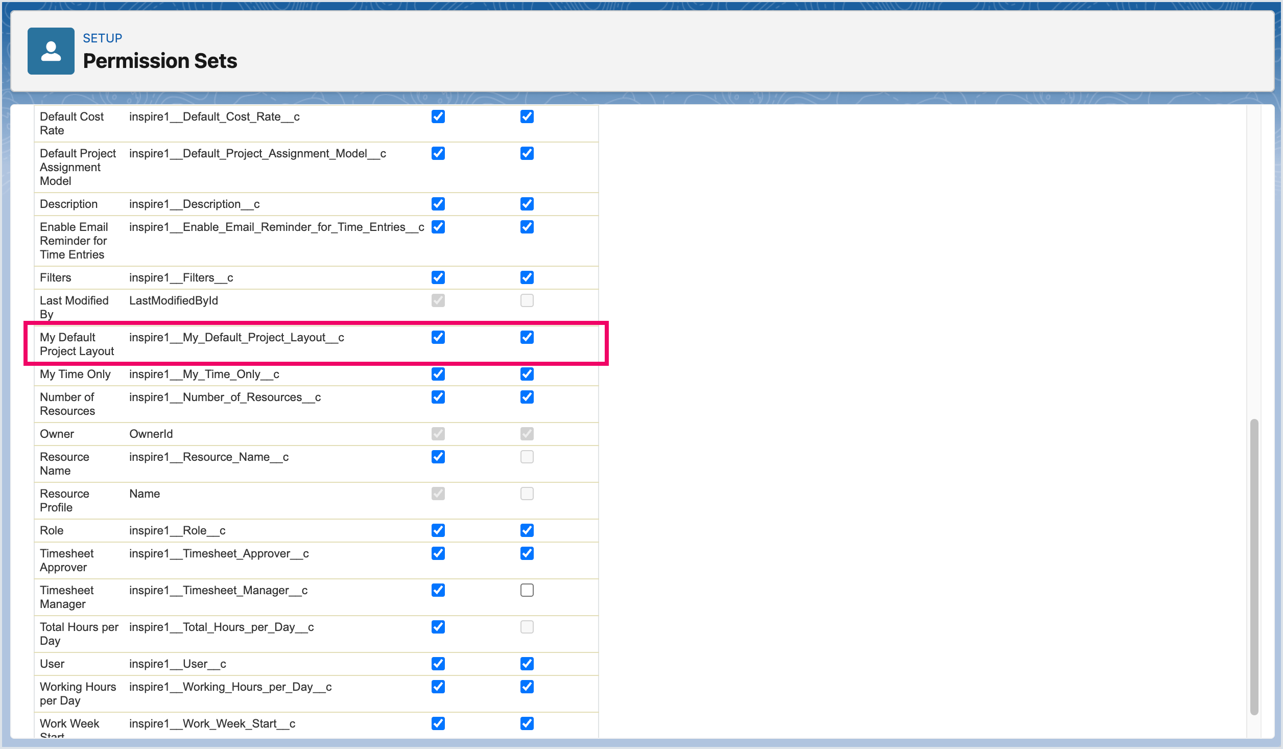Disable edit access for Enable Email Reminder

527,227
